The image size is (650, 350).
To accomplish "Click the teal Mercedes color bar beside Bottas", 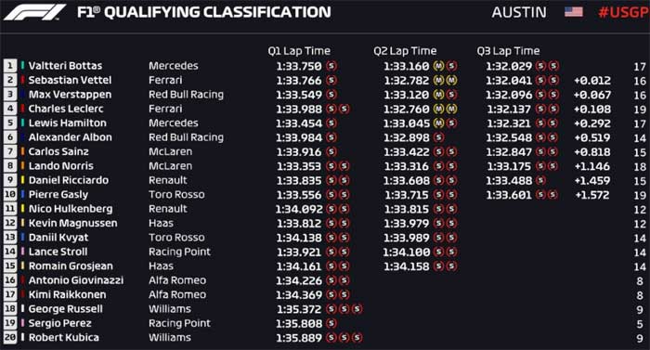I will click(23, 66).
